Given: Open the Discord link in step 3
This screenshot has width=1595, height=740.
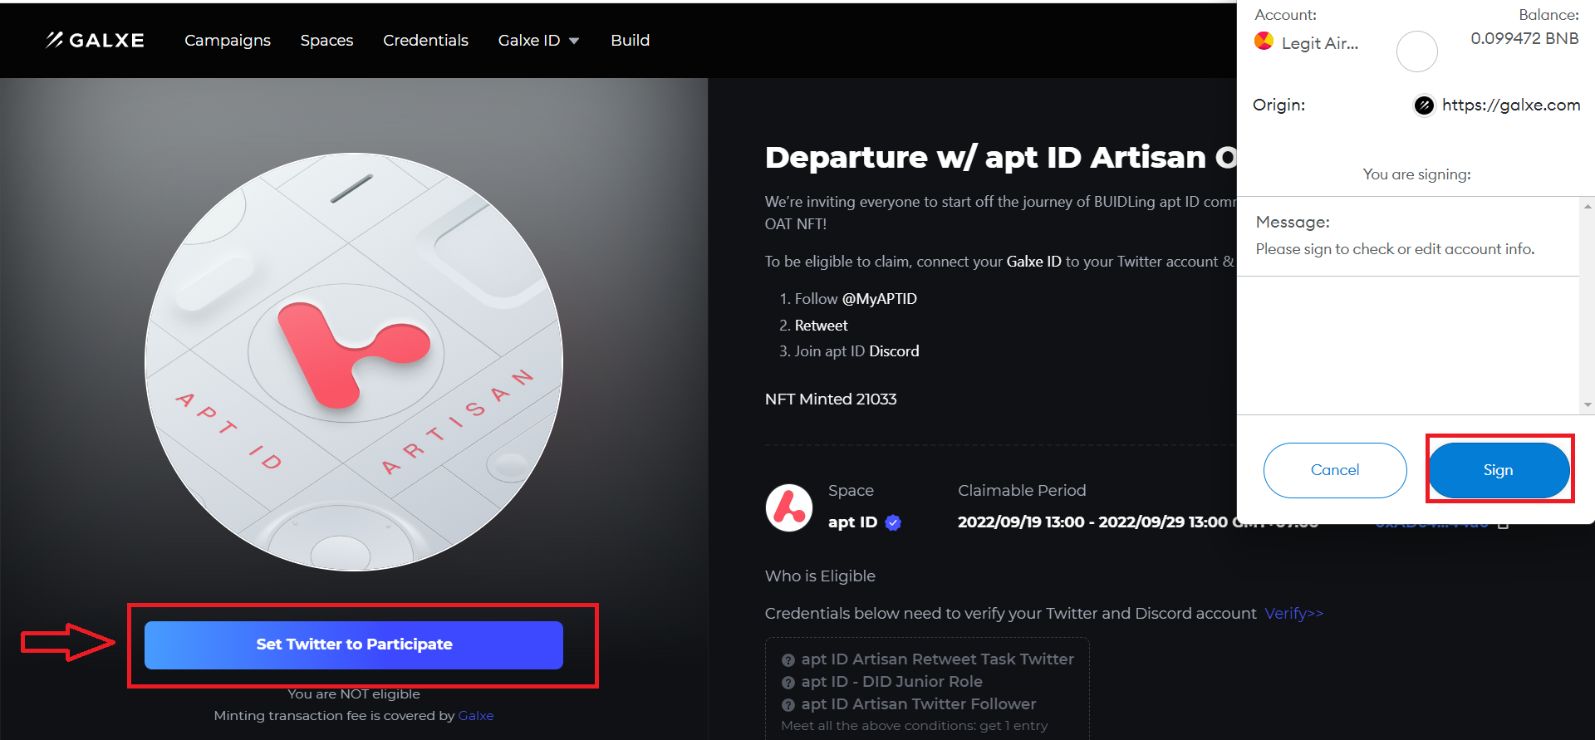Looking at the screenshot, I should tap(894, 351).
